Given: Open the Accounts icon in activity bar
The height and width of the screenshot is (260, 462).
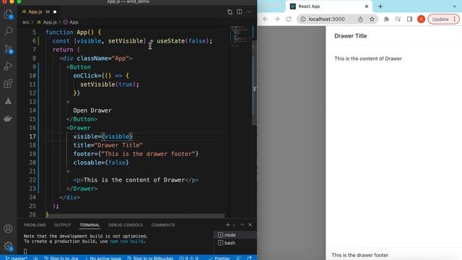Looking at the screenshot, I should 8,228.
